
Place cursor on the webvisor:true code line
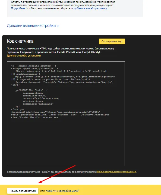(33, 101)
